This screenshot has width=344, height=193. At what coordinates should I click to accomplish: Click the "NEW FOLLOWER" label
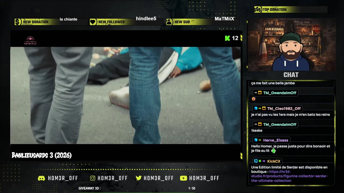click(112, 22)
